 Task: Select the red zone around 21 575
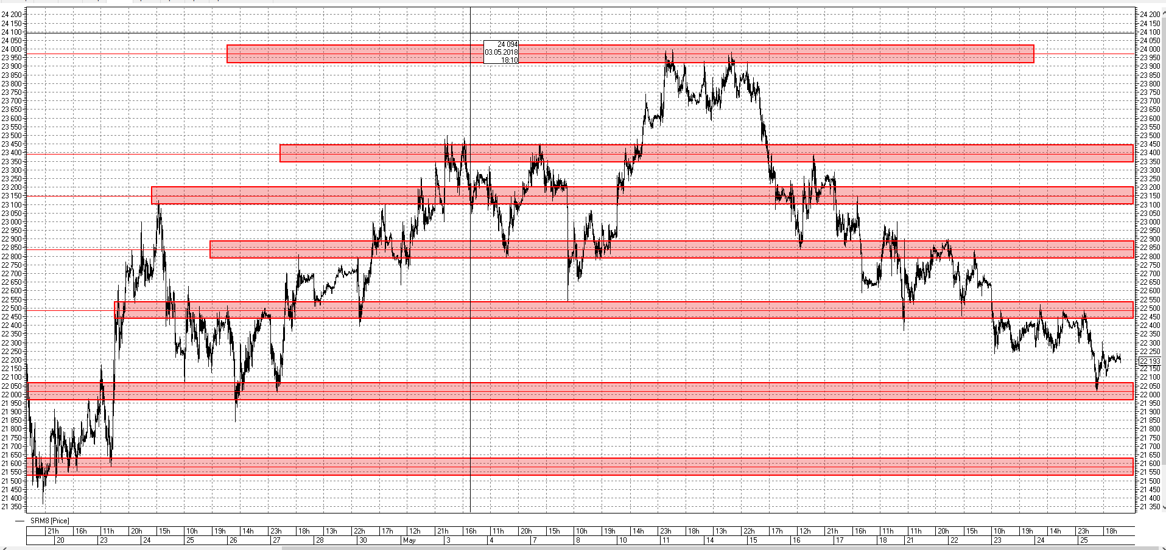point(580,466)
